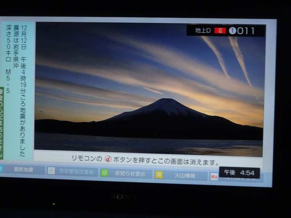Select the お知らせ表示 notices button
This screenshot has height=218, width=291.
click(x=126, y=174)
